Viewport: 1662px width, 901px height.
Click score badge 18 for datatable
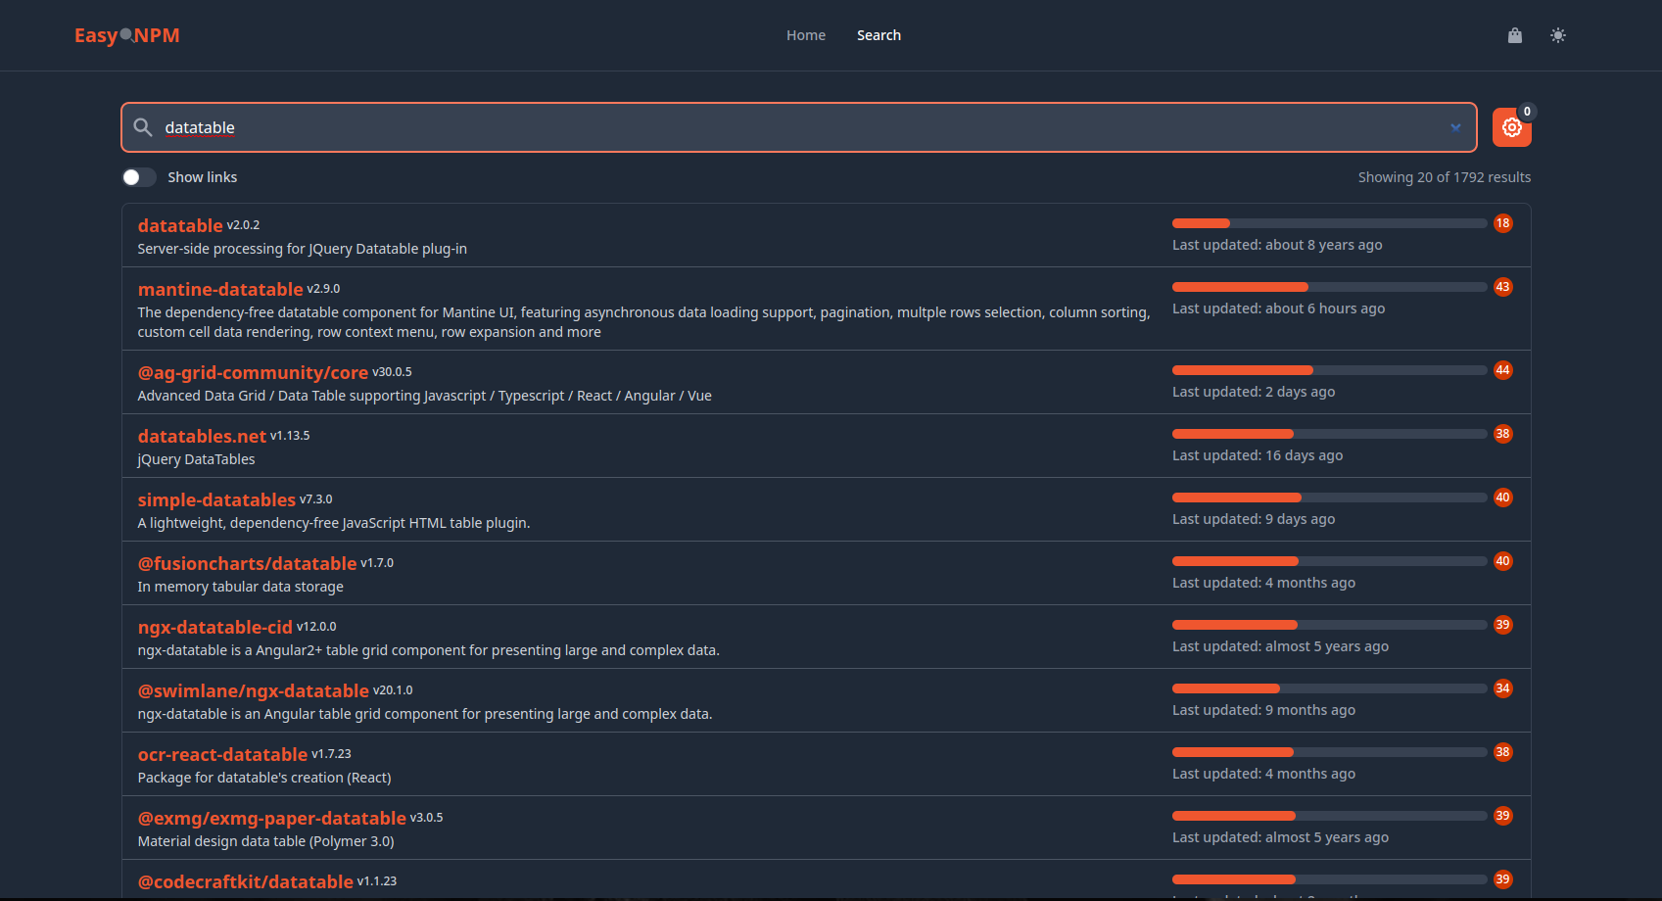(1502, 223)
